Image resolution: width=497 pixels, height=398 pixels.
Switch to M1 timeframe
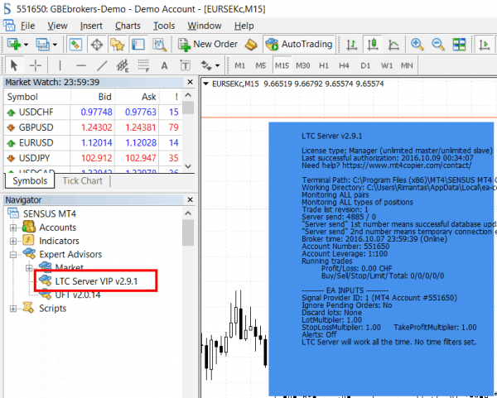(x=239, y=65)
